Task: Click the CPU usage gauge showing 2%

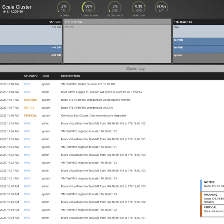Action: [x=64, y=7]
